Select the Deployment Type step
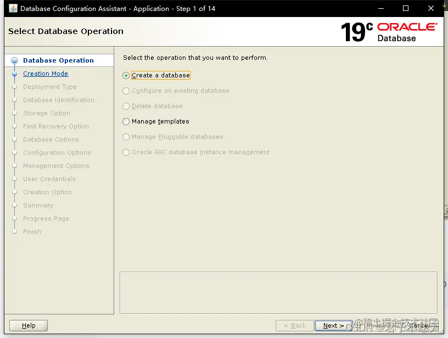The image size is (448, 338). click(x=50, y=87)
